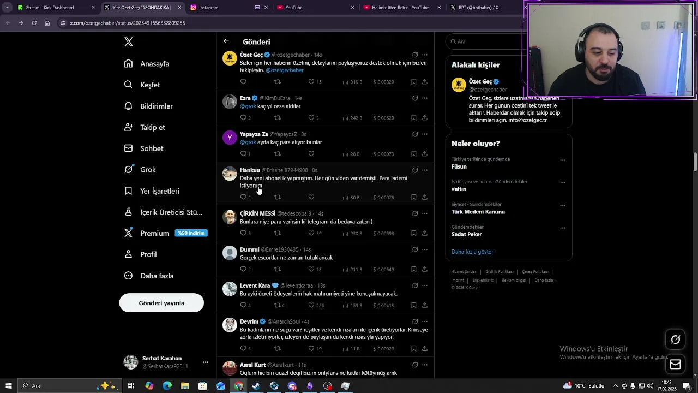This screenshot has width=698, height=393.
Task: Like ÇİRKİN MESSİ reply with 39 likes
Action: tap(315, 234)
